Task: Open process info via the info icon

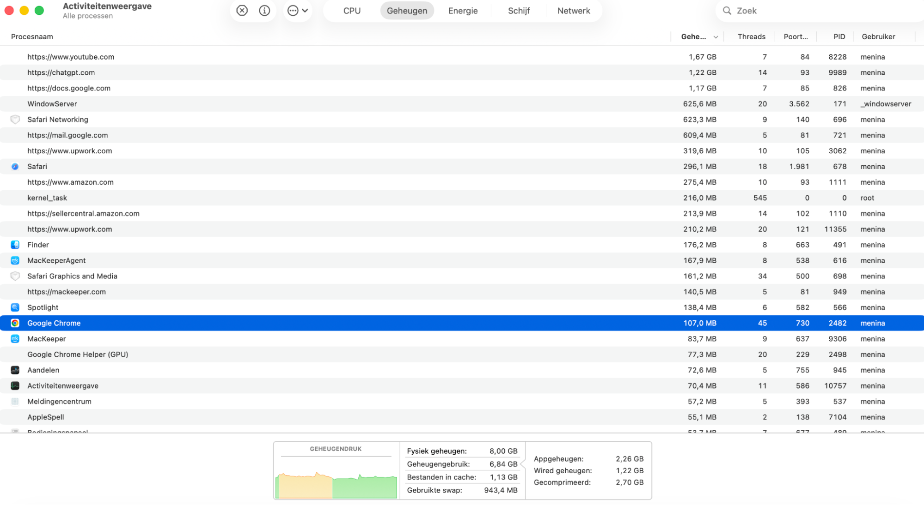Action: pyautogui.click(x=264, y=10)
